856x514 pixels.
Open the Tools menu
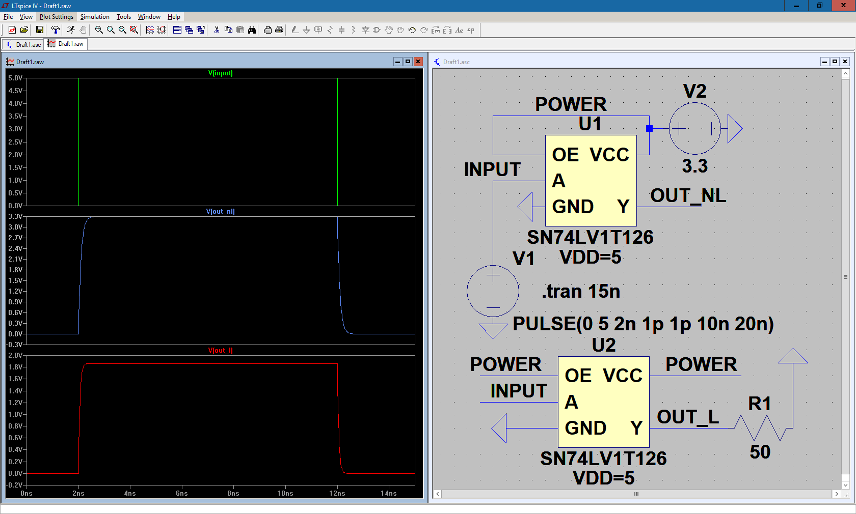tap(124, 17)
